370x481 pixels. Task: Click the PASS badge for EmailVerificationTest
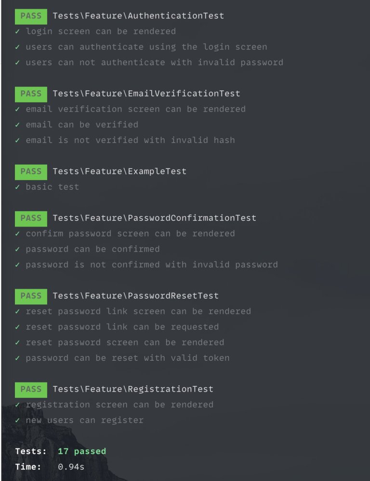pyautogui.click(x=31, y=94)
